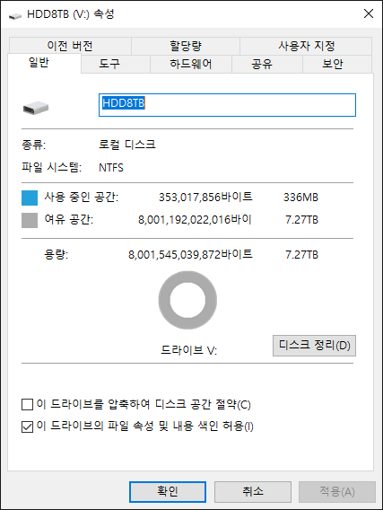Click the 336MB used space value
The image size is (383, 510).
click(x=300, y=198)
